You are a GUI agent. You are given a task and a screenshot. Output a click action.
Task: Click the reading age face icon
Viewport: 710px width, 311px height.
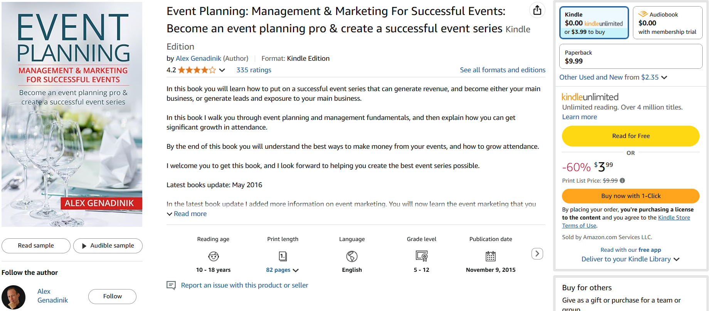tap(214, 256)
